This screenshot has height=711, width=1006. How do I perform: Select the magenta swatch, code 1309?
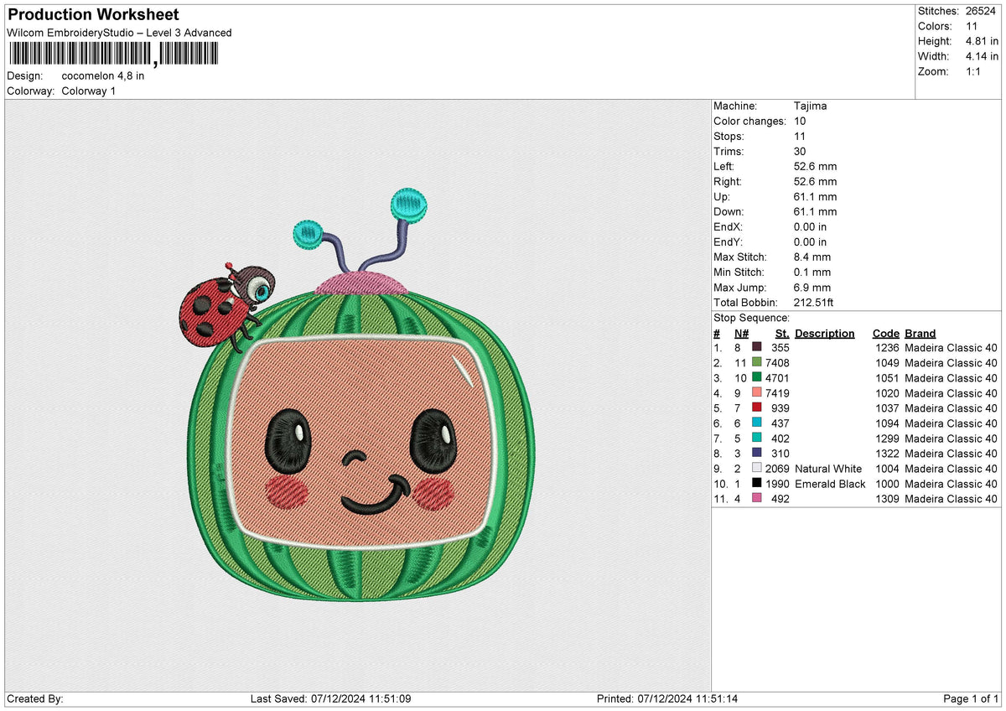[757, 498]
